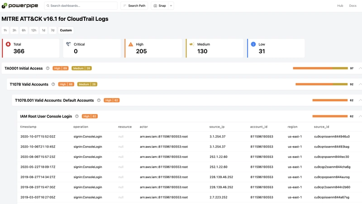Click the timestamp column header
The width and height of the screenshot is (362, 204).
(x=28, y=127)
